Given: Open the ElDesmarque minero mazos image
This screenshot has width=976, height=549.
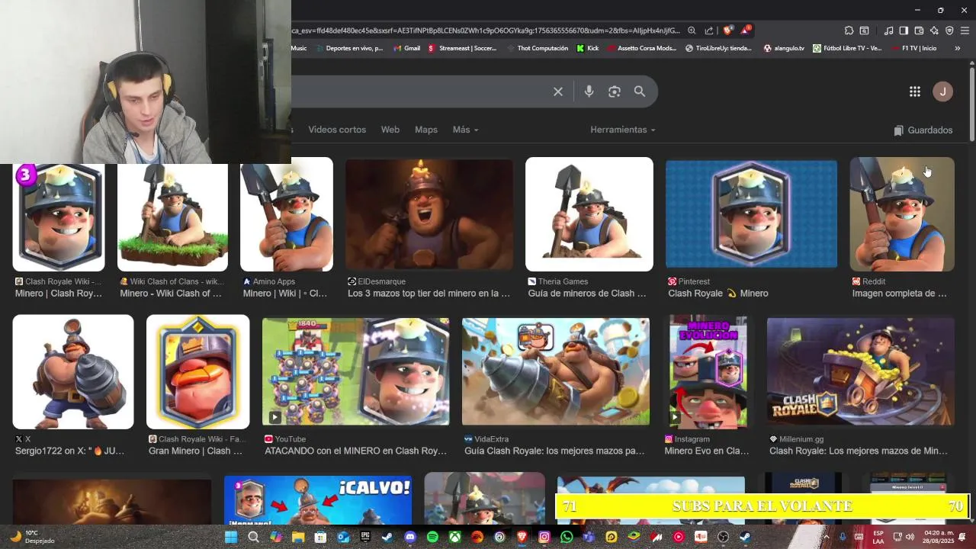Looking at the screenshot, I should point(429,214).
